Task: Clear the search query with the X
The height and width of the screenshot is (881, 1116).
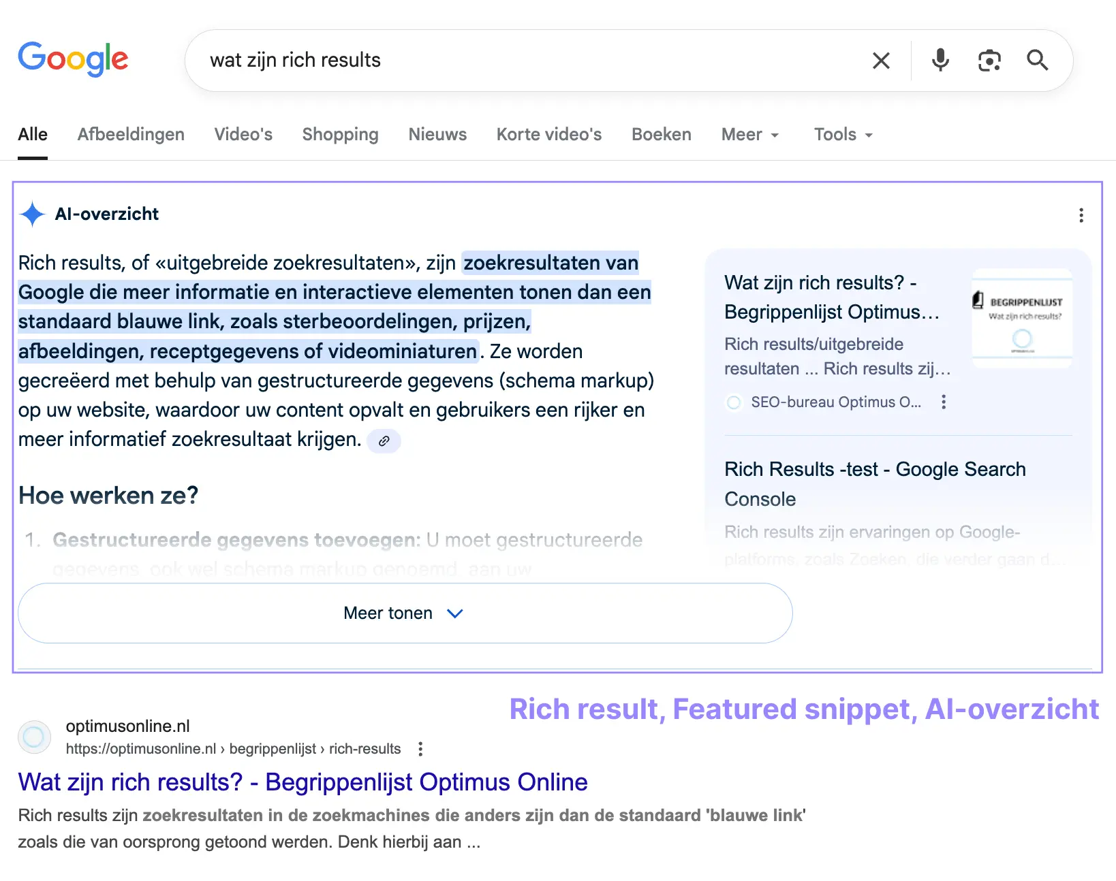Action: click(881, 60)
